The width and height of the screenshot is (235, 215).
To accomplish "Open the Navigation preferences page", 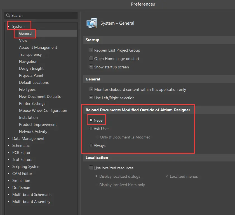I will 28,61.
